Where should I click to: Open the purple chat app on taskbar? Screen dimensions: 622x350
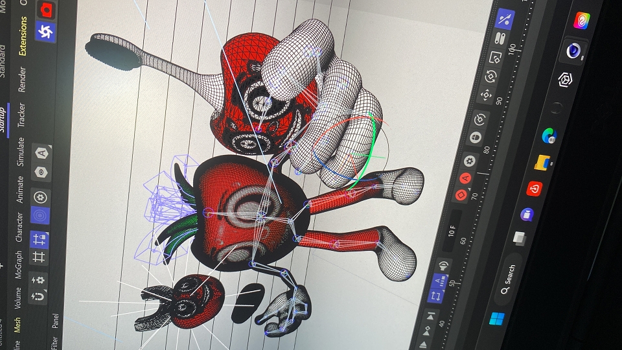526,215
